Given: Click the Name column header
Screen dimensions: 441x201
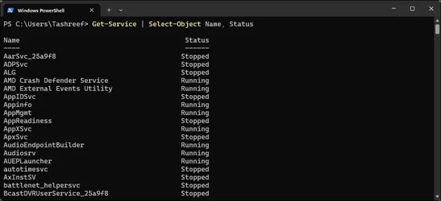Looking at the screenshot, I should (12, 40).
